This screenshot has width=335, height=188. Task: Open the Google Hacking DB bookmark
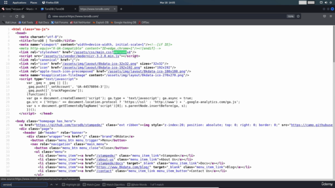[x=124, y=22]
